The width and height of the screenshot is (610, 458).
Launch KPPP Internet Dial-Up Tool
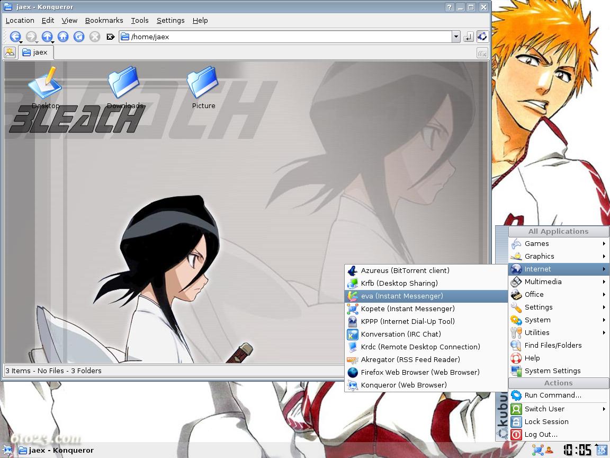426,321
